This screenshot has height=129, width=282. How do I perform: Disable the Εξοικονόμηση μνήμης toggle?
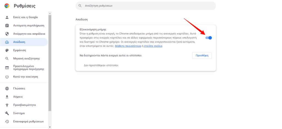[x=208, y=38]
